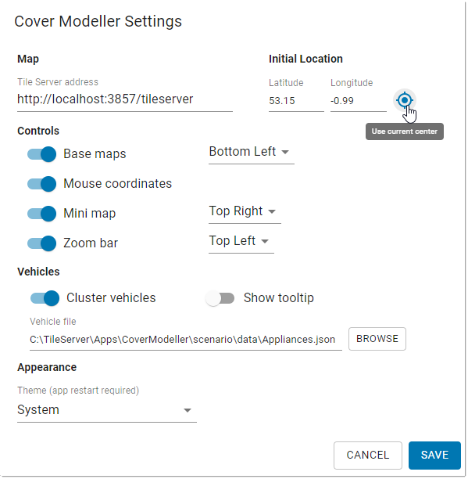Screen dimensions: 468x479
Task: Switch off the Zoom bar toggle
Action: tap(41, 243)
